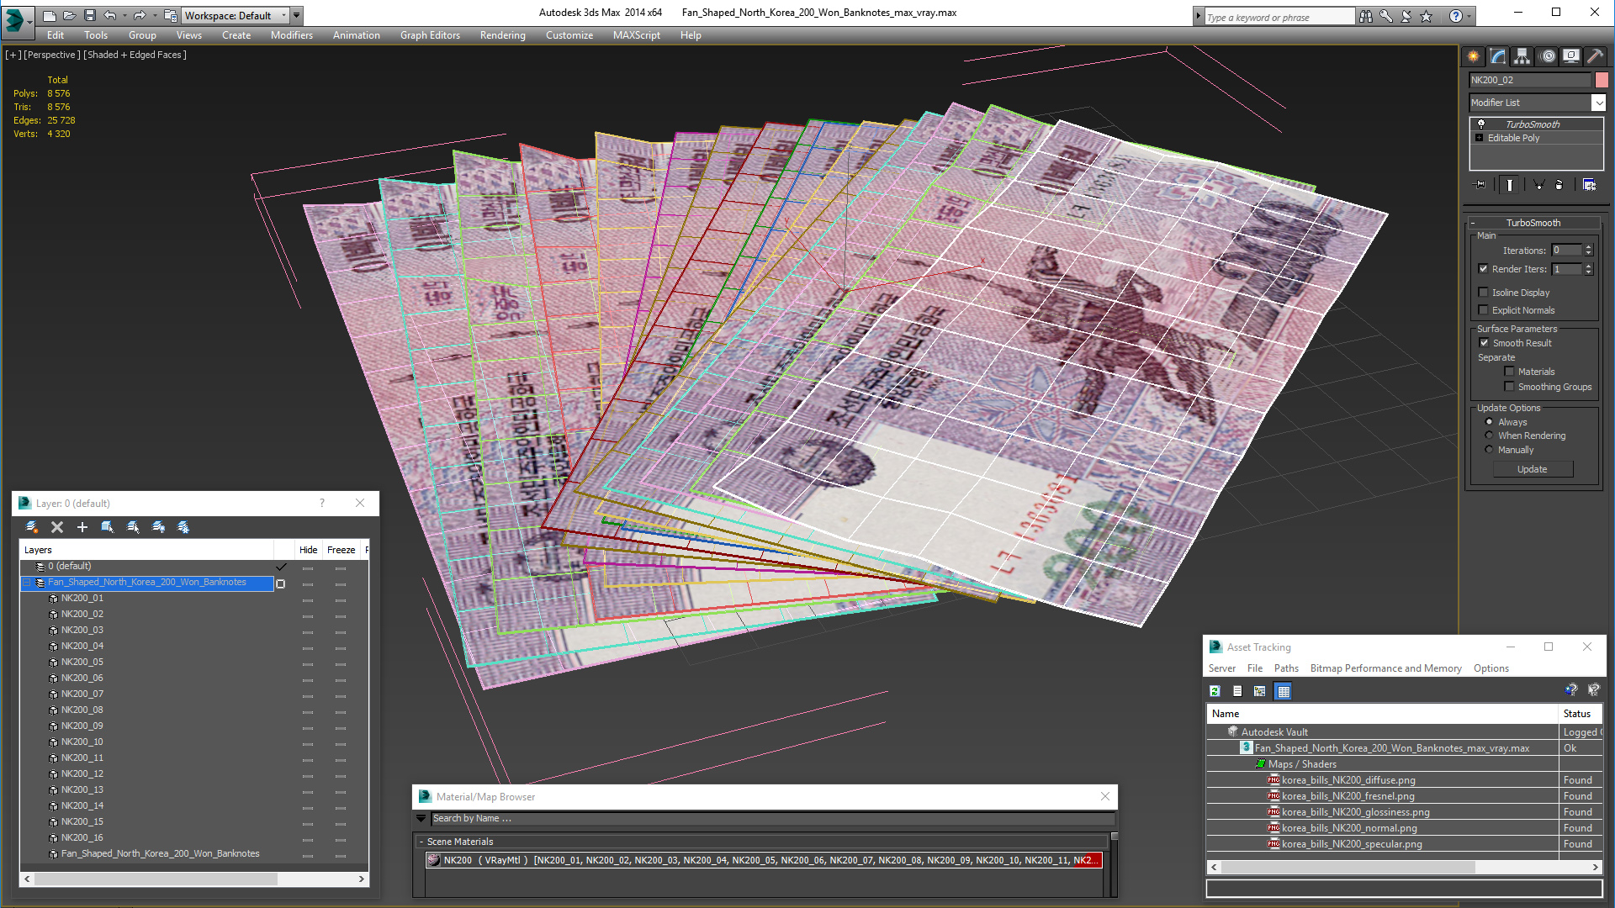Open Material/Map Browser options arrow
1615x908 pixels.
point(421,818)
